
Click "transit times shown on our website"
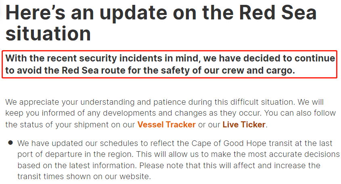tap(84, 176)
